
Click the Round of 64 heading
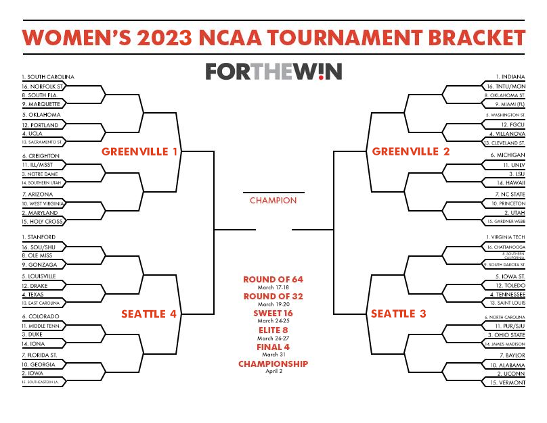[x=273, y=280]
